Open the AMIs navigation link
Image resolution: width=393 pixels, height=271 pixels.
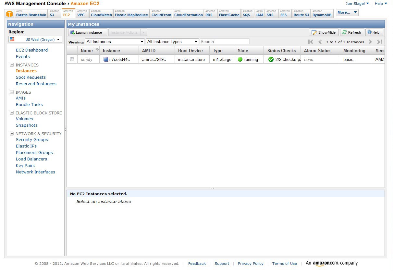coord(21,98)
